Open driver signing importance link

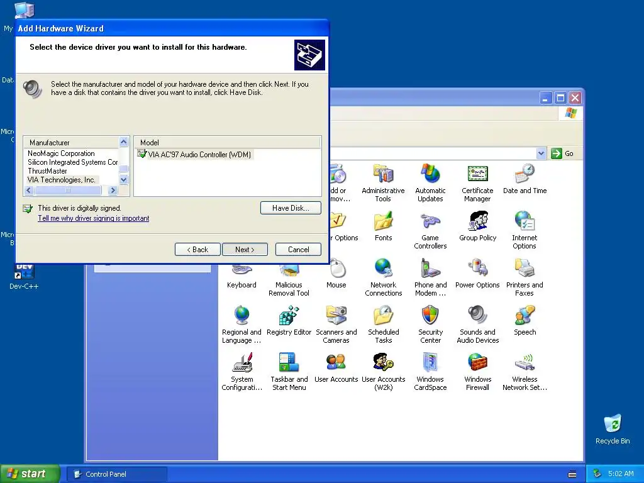[93, 218]
